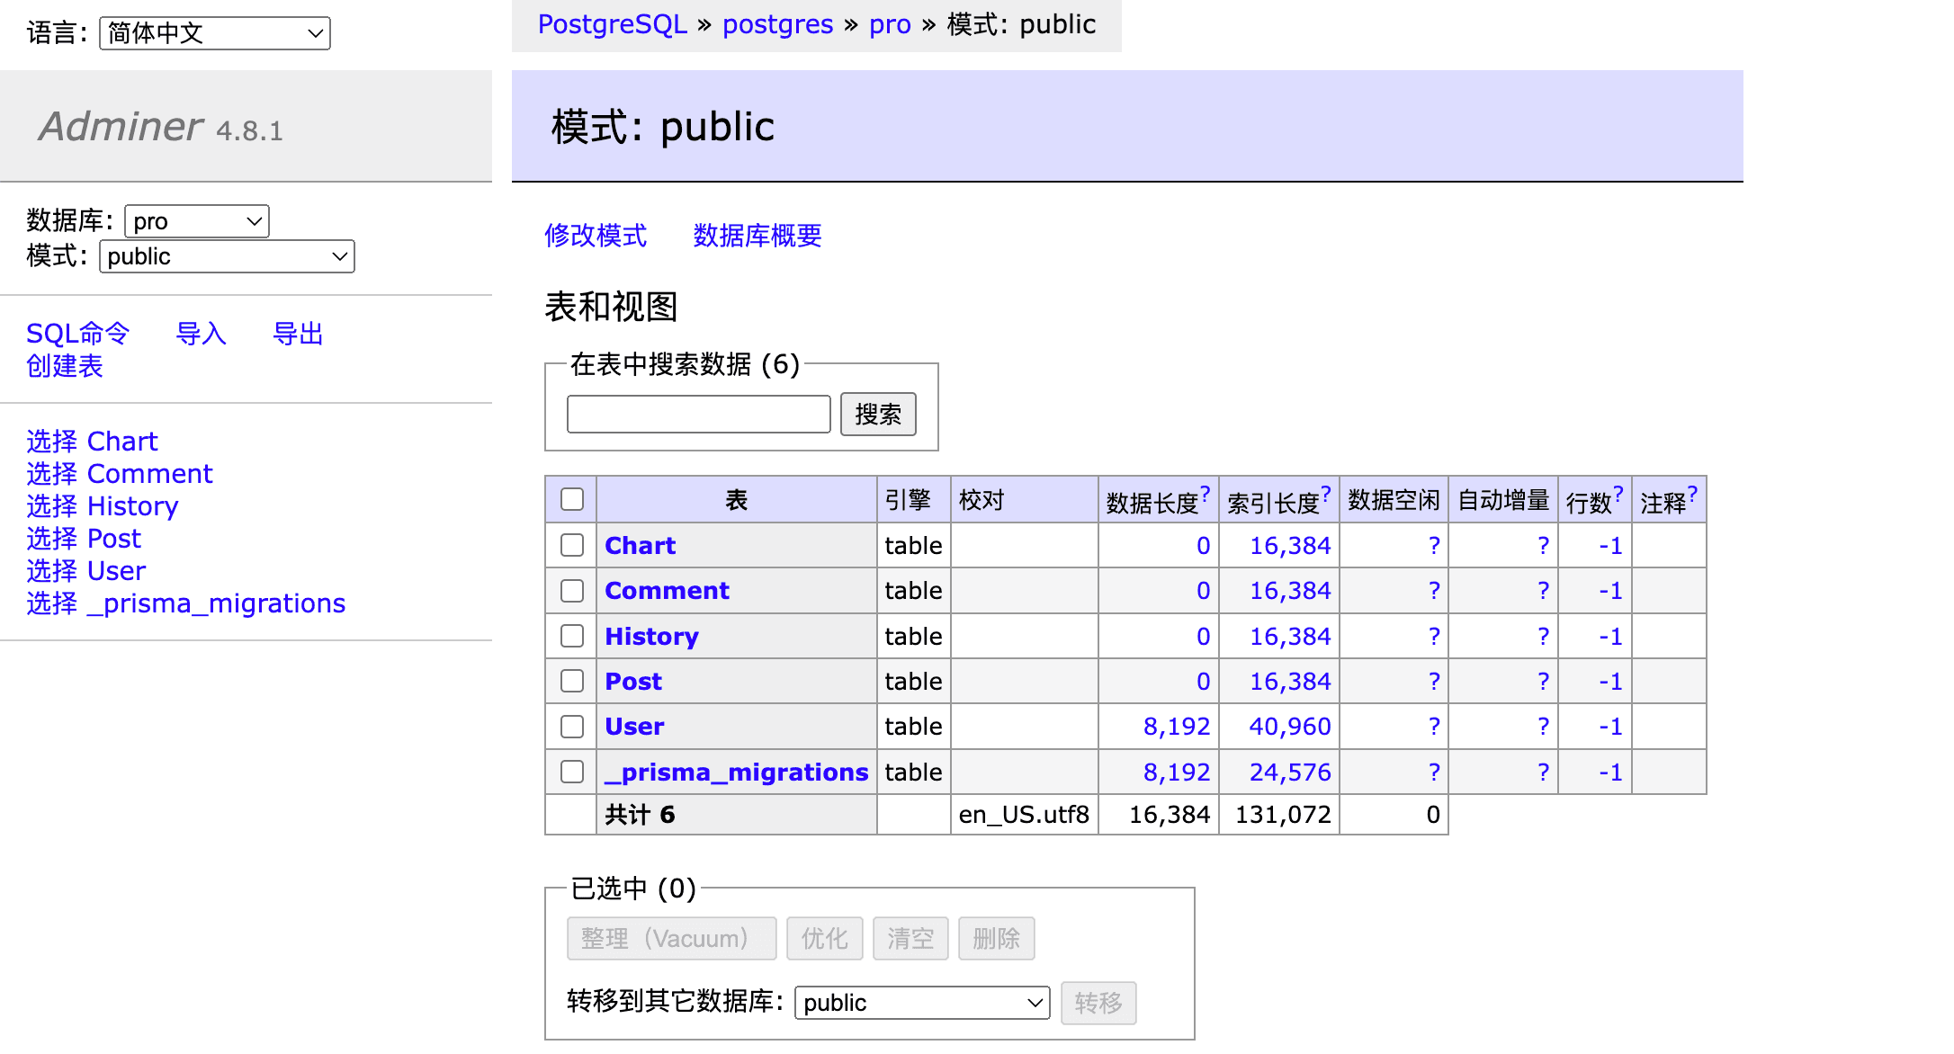Tick the checkbox for User table
The width and height of the screenshot is (1954, 1054).
572,726
